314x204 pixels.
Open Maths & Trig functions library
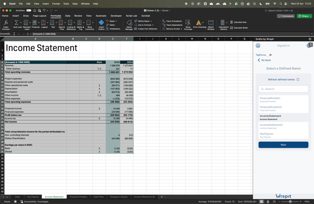(x=81, y=25)
